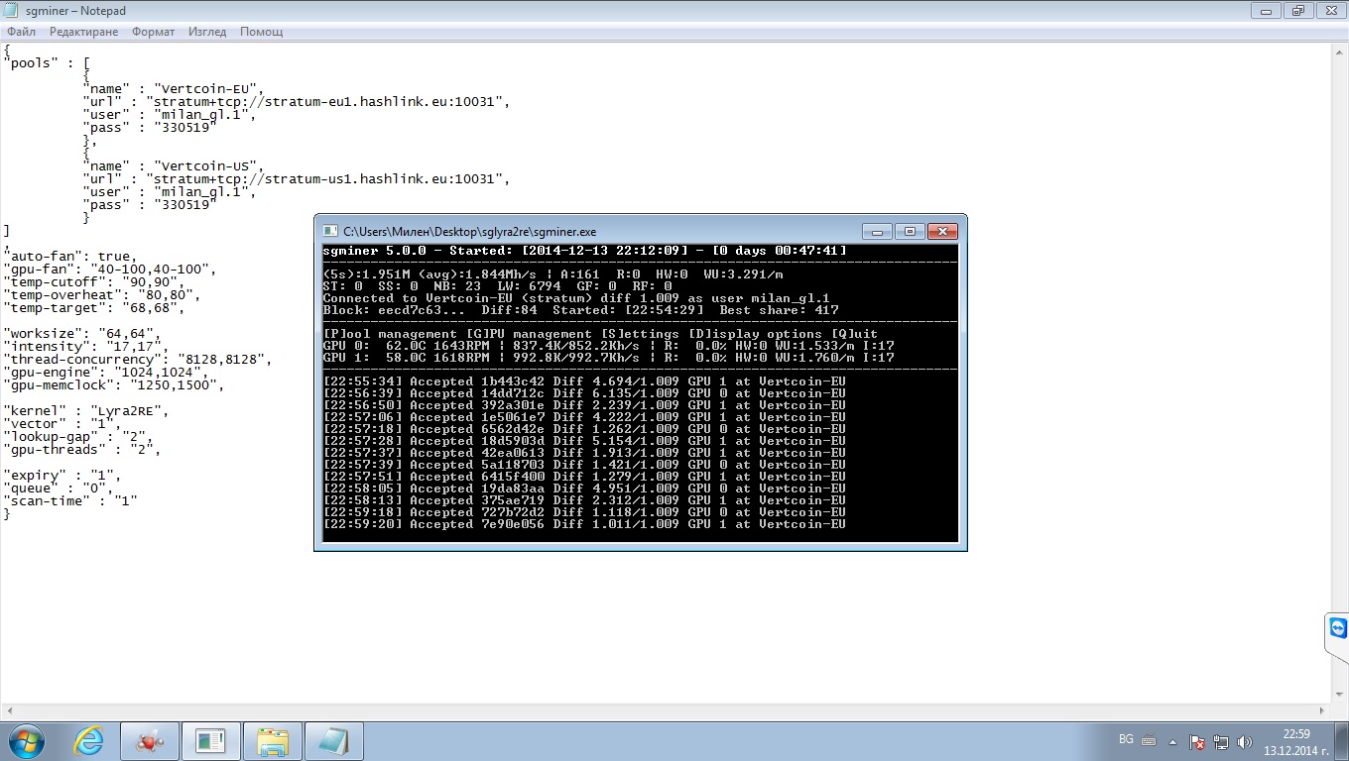
Task: Click the "scan-time" : "1" line
Action: coord(70,500)
